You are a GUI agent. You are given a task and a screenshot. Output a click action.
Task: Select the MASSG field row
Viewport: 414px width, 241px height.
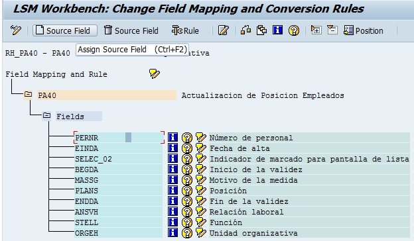click(119, 180)
